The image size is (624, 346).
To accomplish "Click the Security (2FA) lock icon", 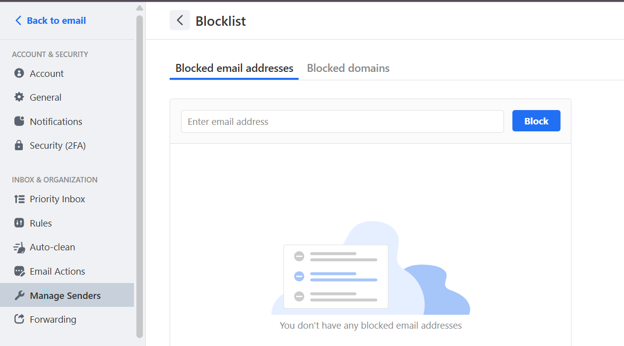I will (x=19, y=145).
